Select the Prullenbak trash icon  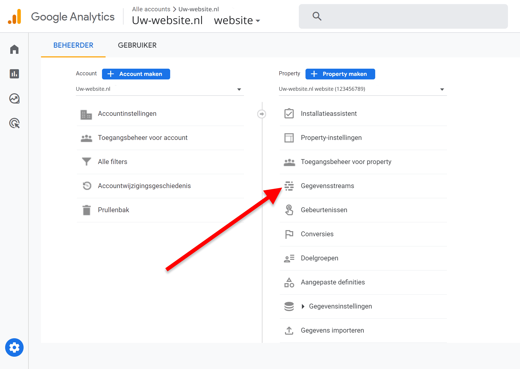pos(87,210)
